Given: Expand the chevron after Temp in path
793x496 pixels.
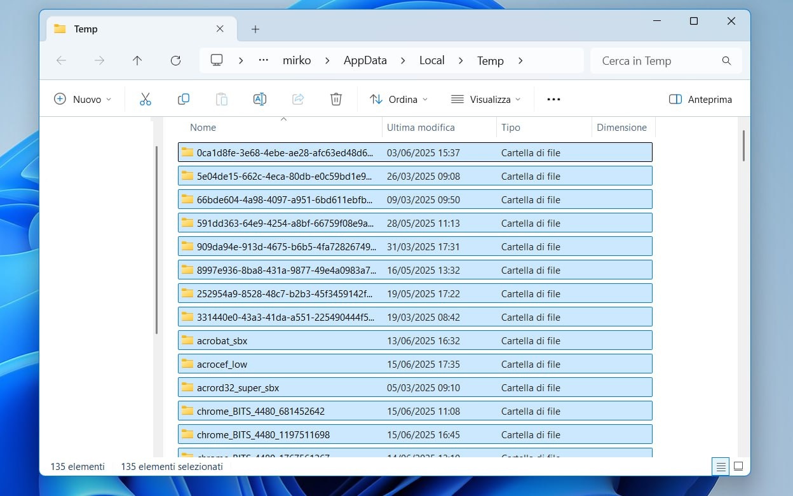Looking at the screenshot, I should pos(520,60).
